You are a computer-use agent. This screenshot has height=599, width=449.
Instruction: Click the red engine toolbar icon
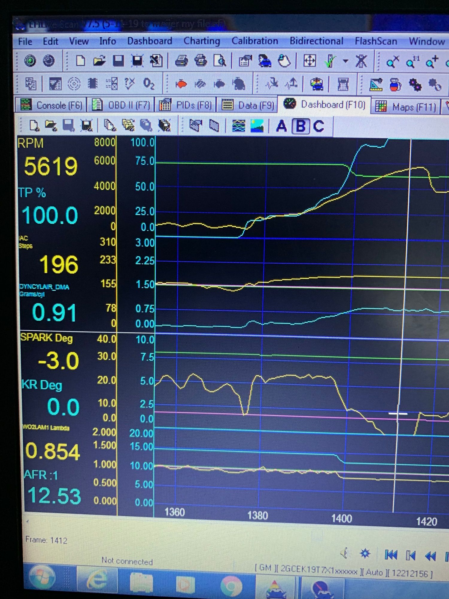(x=181, y=84)
